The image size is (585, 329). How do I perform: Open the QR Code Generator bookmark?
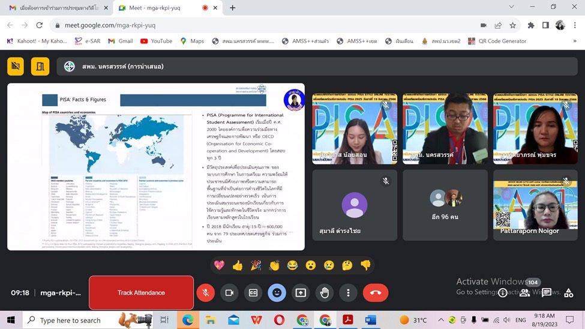tap(497, 41)
